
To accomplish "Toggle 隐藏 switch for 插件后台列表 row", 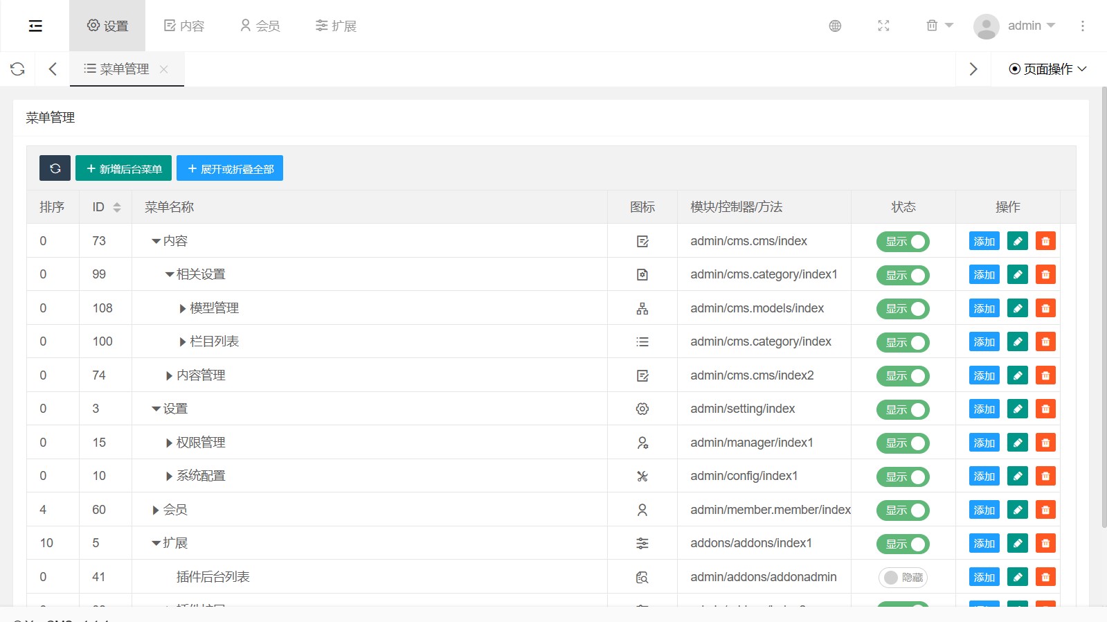I will tap(903, 577).
